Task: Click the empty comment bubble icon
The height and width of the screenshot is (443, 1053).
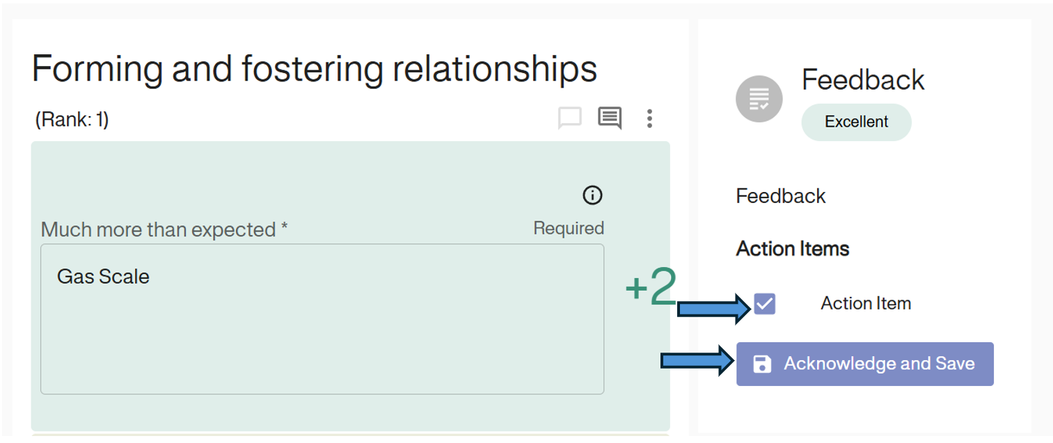Action: (x=569, y=119)
